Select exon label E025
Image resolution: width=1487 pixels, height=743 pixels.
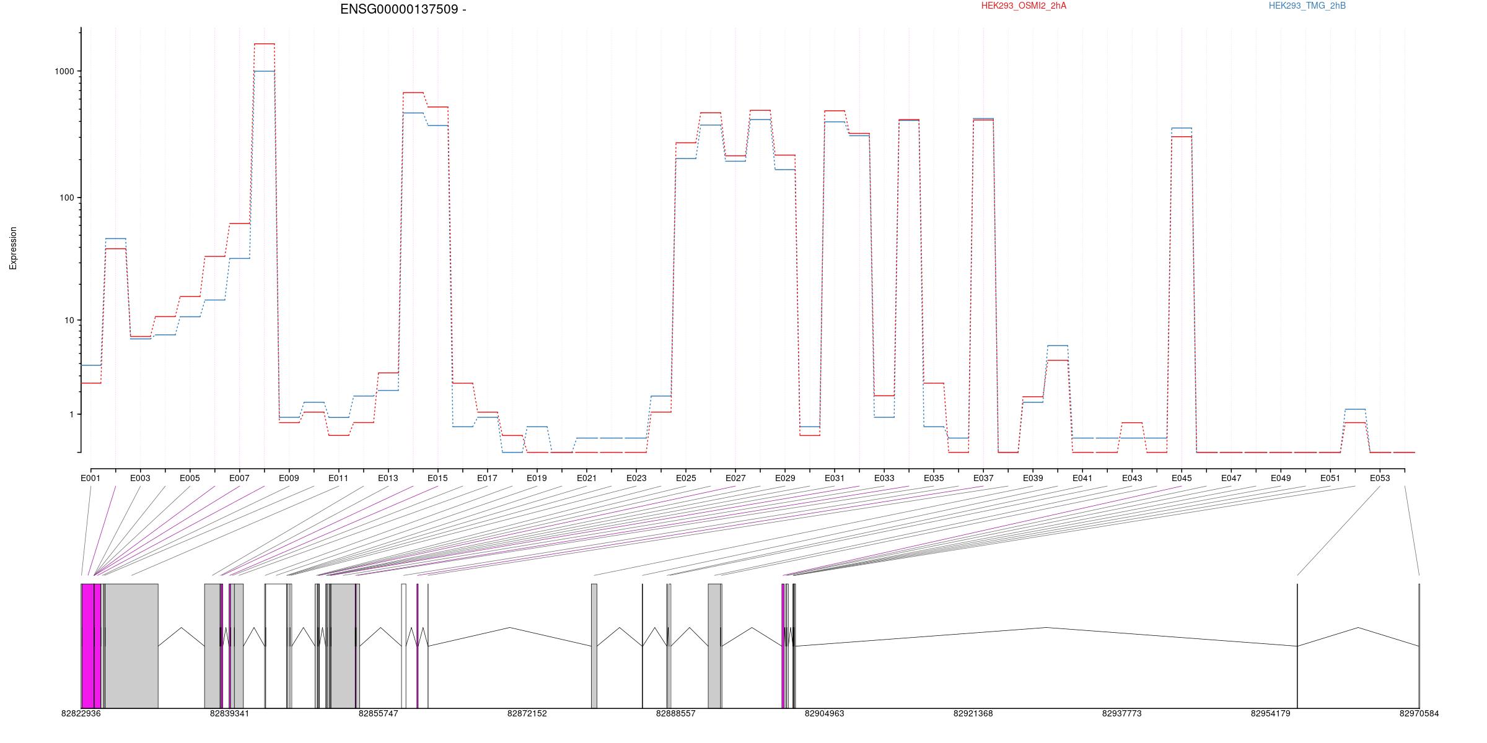click(686, 478)
